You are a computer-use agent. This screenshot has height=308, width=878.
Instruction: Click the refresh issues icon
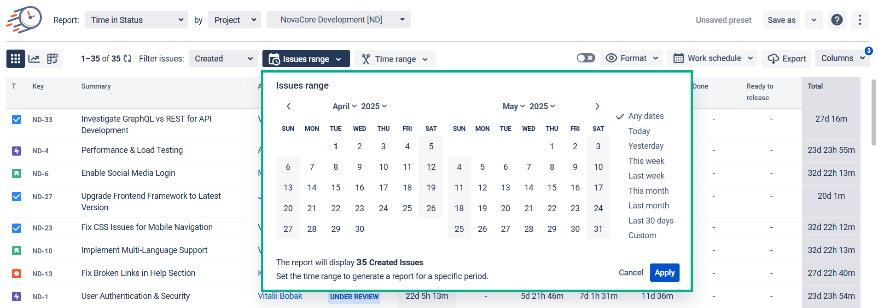(x=128, y=59)
